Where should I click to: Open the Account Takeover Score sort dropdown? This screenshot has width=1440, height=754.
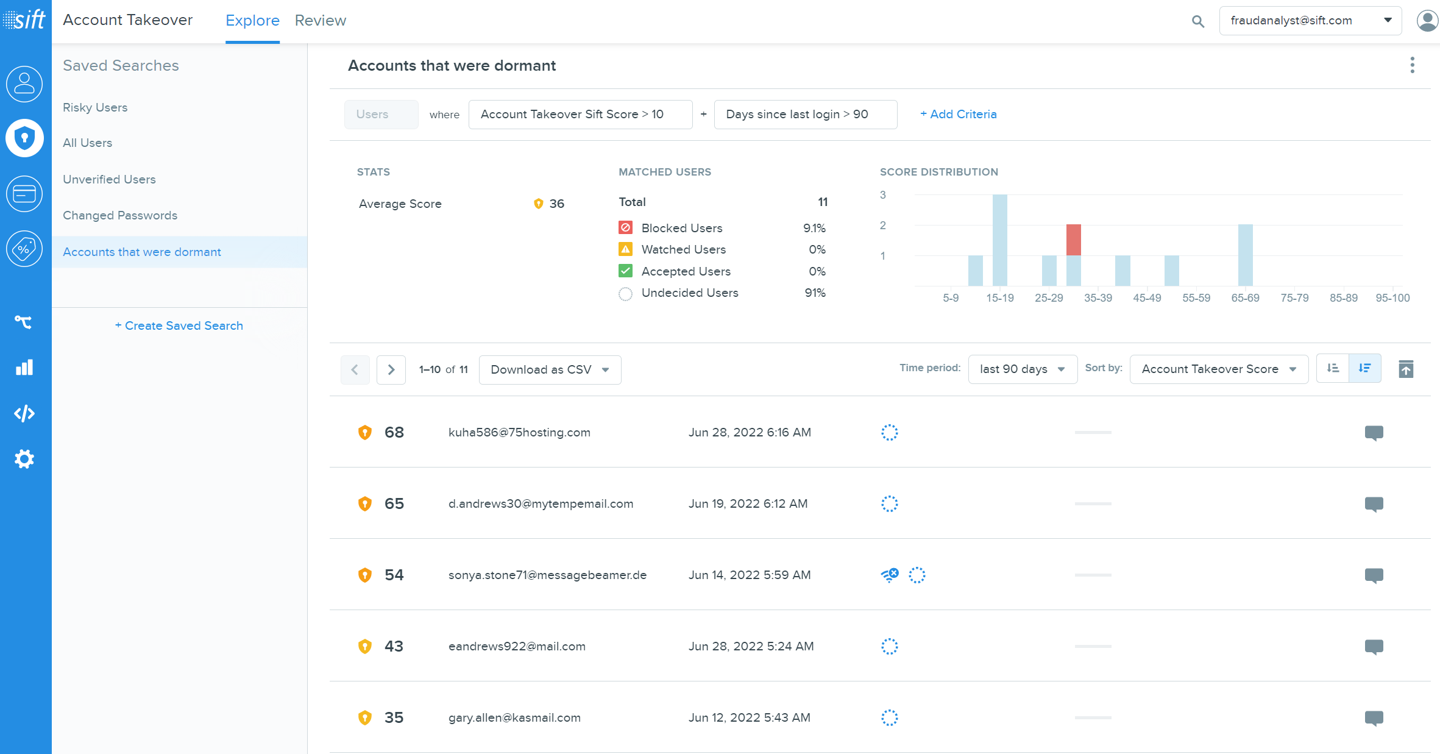(1218, 369)
